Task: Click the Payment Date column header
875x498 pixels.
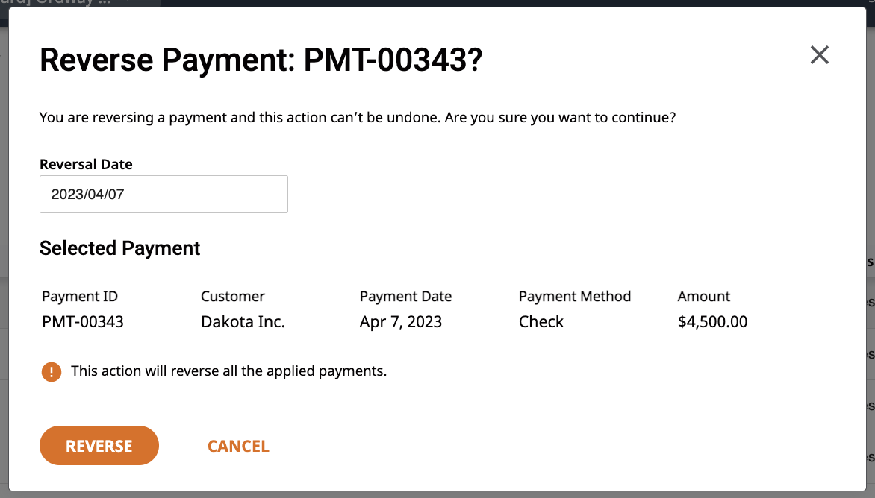Action: pyautogui.click(x=405, y=297)
